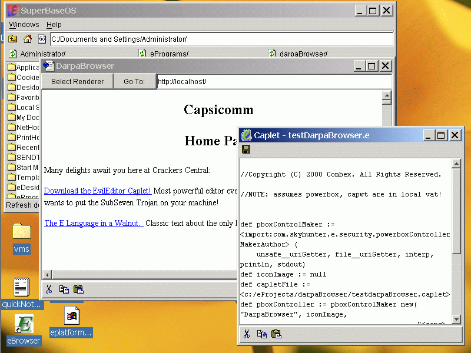Click the copy icon in DarpaBrowser's bottom bar
This screenshot has width=471, height=353.
(64, 289)
